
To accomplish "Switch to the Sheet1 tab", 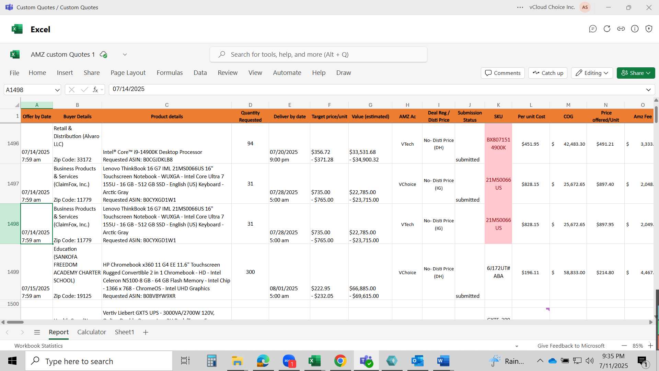I will (x=124, y=332).
